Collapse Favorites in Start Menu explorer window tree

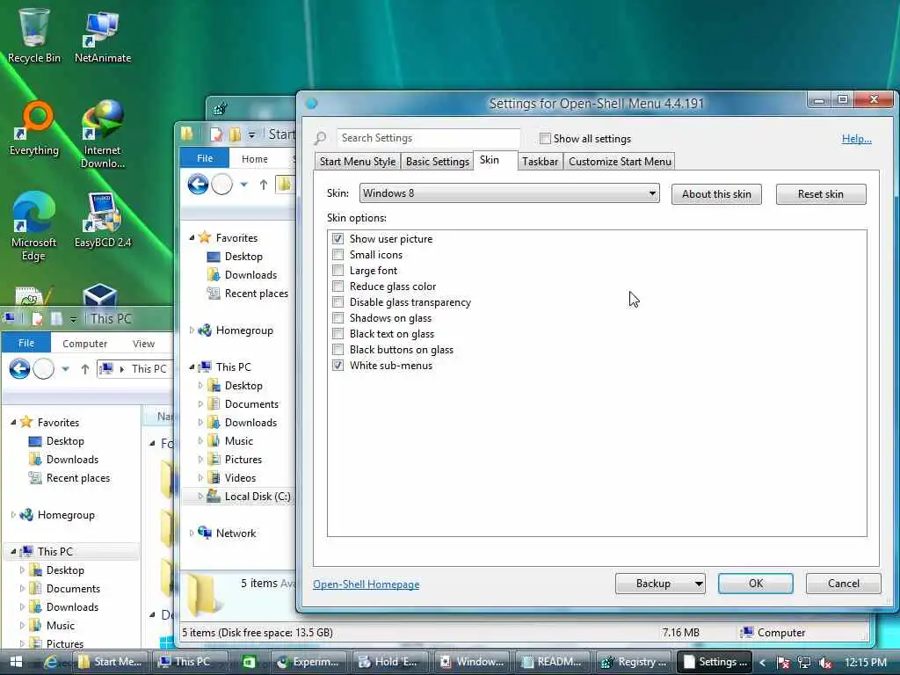192,237
